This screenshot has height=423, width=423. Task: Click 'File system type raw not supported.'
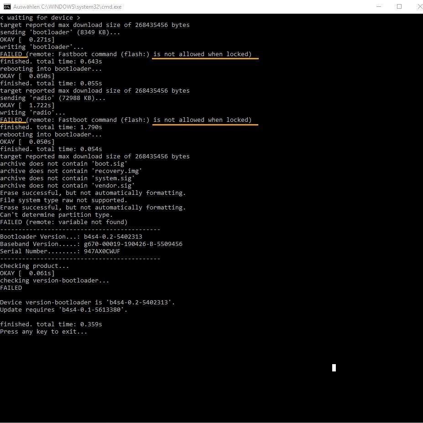pyautogui.click(x=64, y=200)
